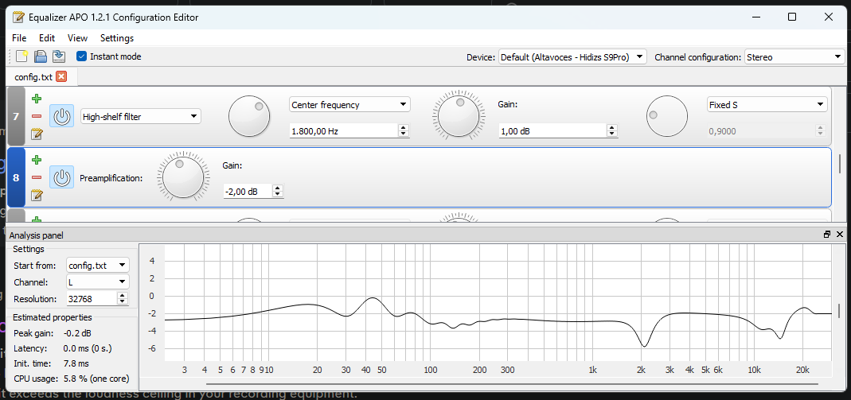This screenshot has height=400, width=851.
Task: Open the Device dropdown
Action: (x=572, y=57)
